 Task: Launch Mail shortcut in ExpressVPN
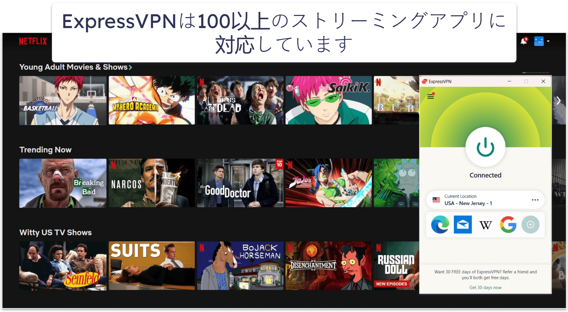tap(462, 225)
